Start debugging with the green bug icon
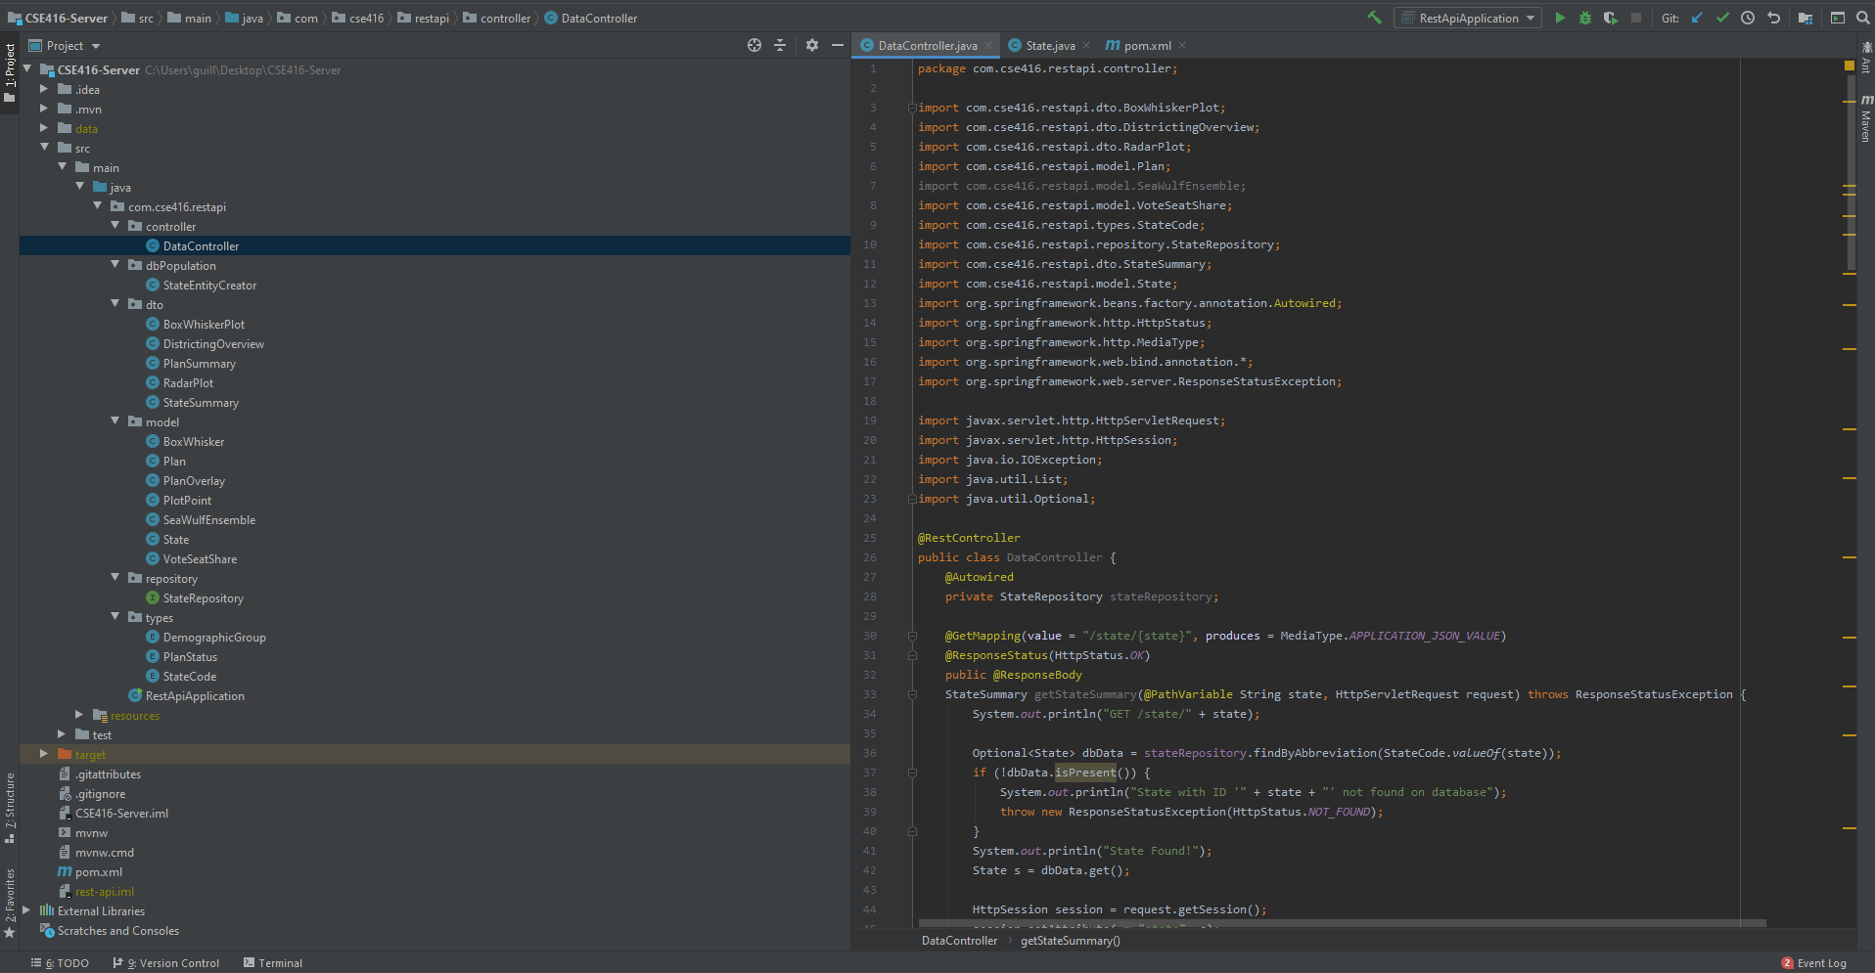1875x973 pixels. click(1585, 18)
